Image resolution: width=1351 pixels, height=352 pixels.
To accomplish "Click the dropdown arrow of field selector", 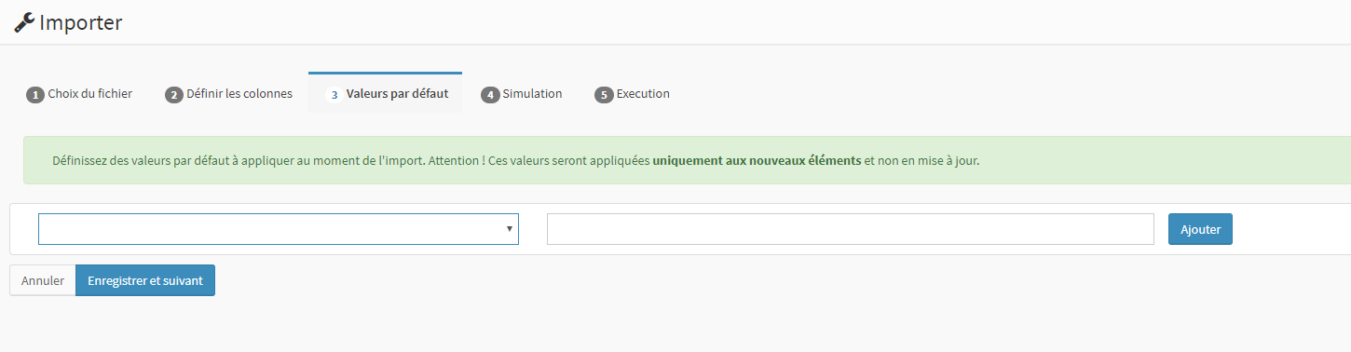I will 509,229.
